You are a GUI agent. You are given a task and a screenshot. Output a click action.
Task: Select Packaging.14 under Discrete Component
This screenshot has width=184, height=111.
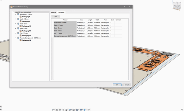[27, 40]
